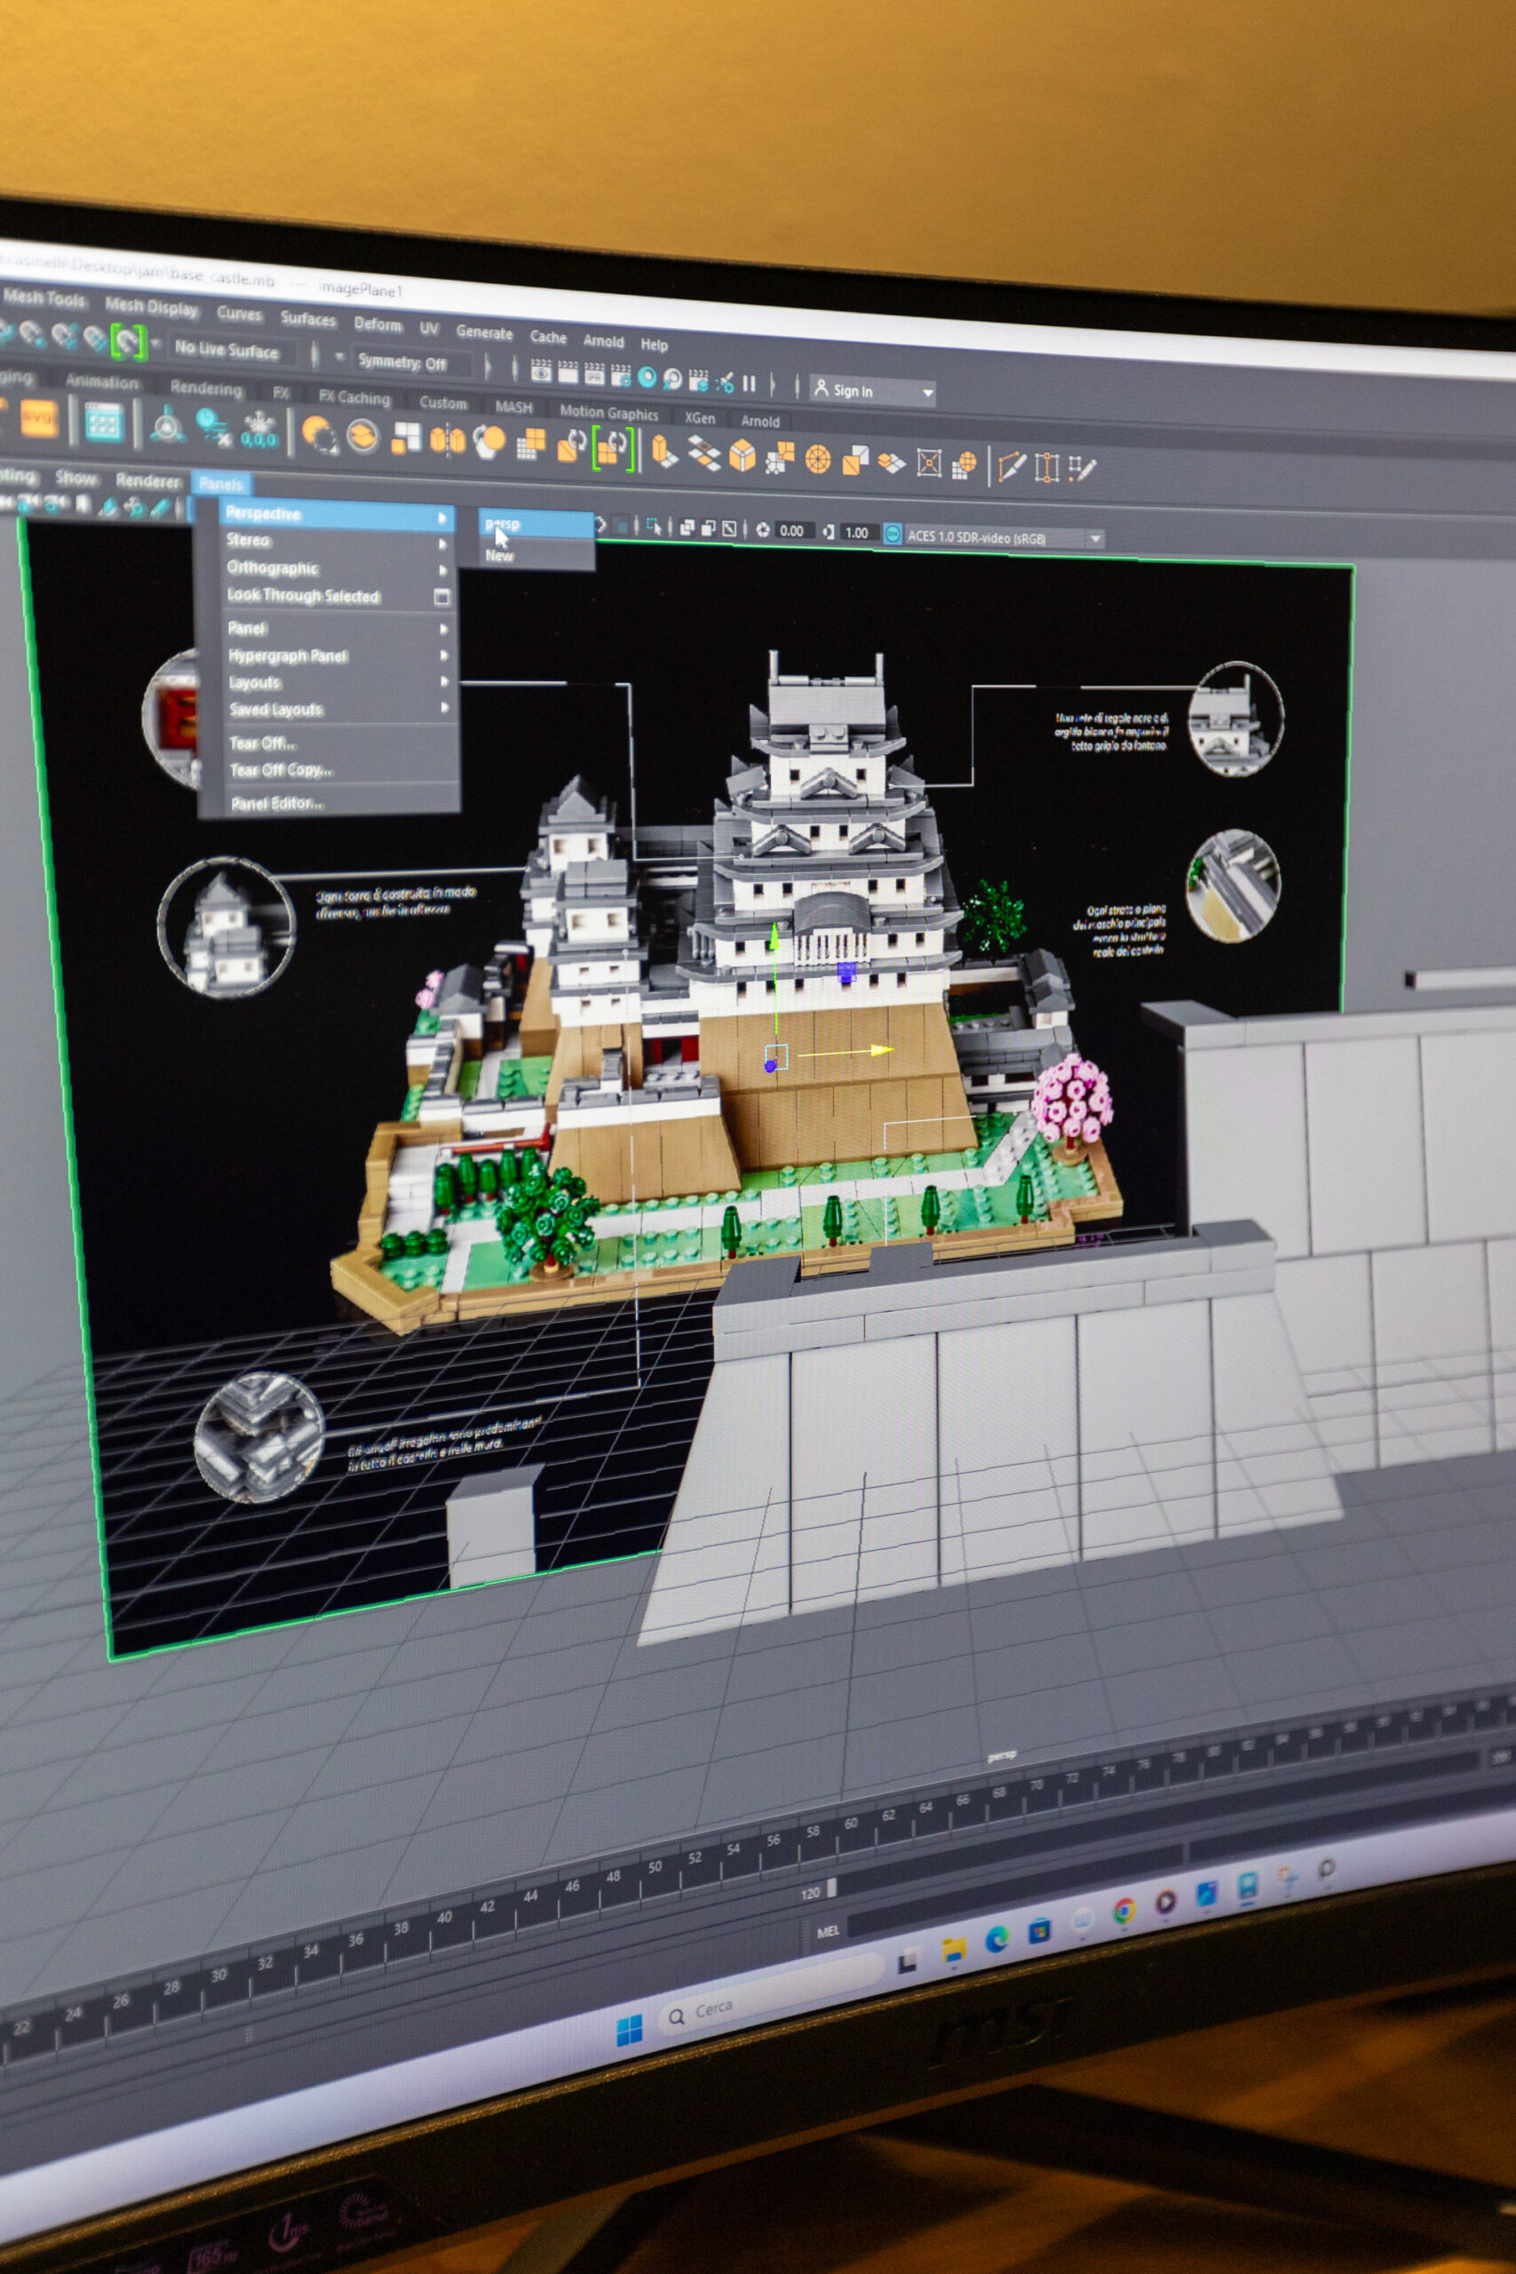Open the Render View clapperboard icon
The image size is (1516, 2274).
[542, 372]
